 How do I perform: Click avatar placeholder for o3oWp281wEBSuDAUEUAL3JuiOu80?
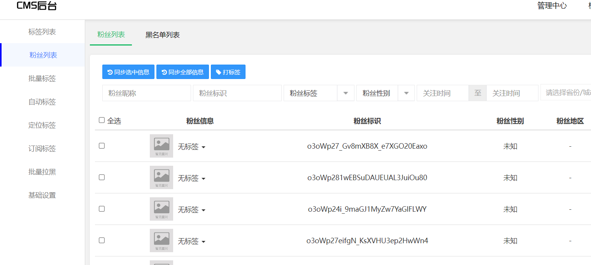(x=161, y=177)
